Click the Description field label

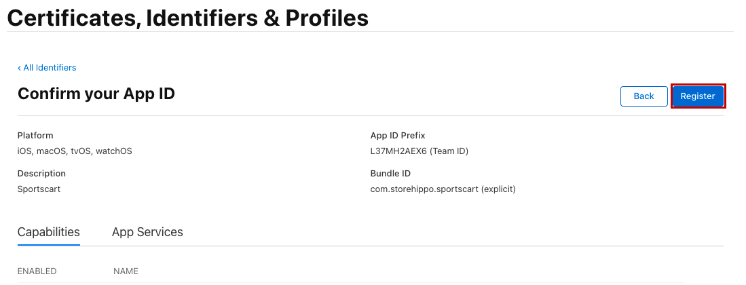click(x=41, y=174)
